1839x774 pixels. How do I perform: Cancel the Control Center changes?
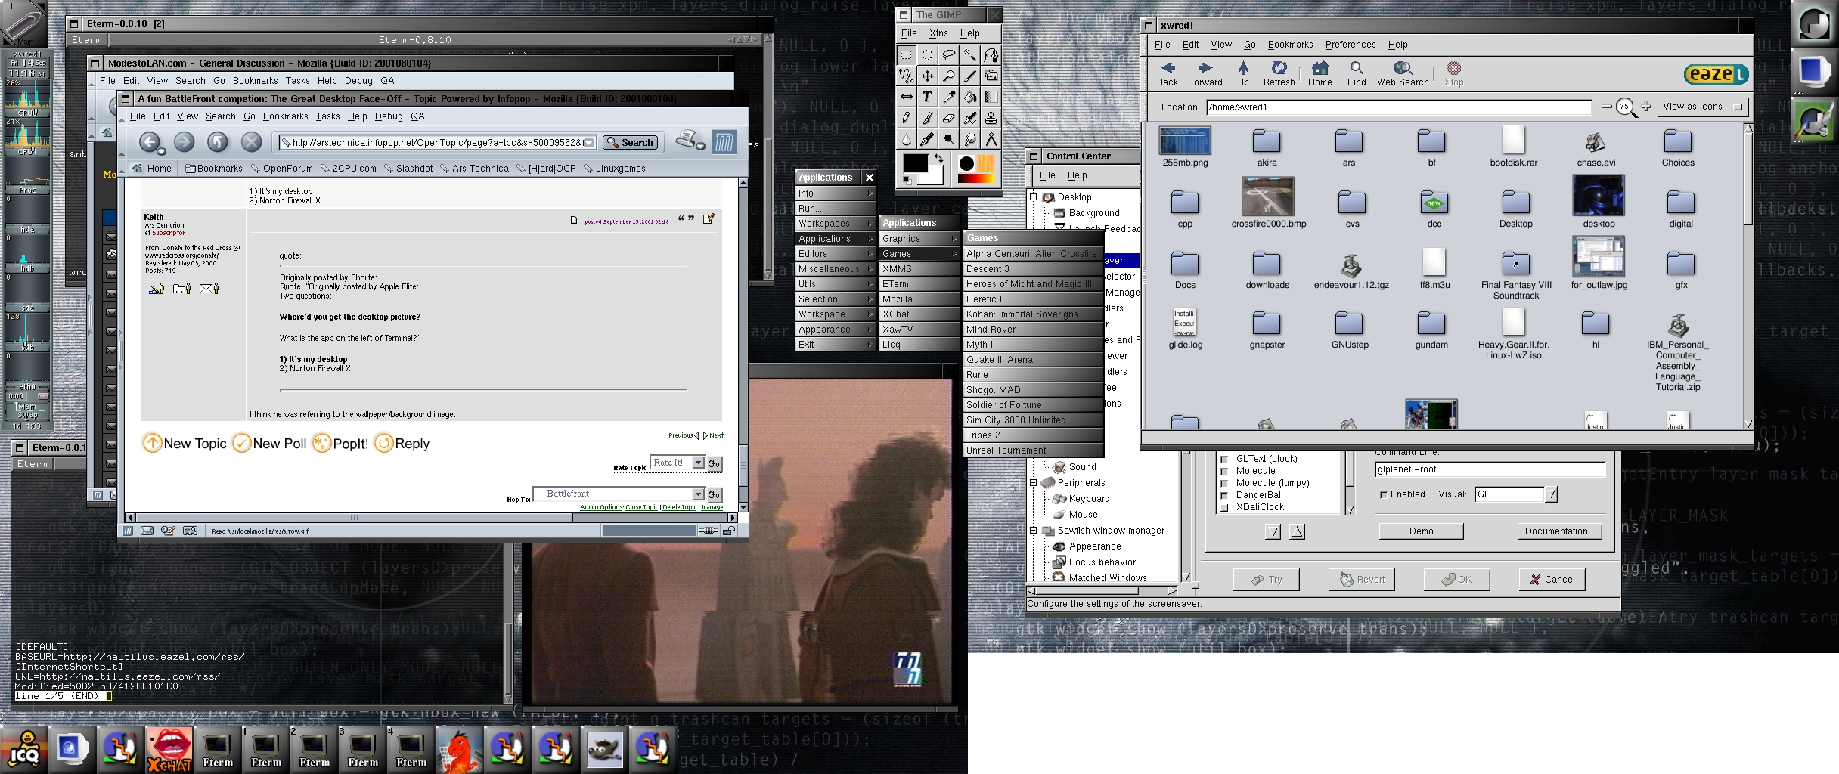coord(1552,580)
